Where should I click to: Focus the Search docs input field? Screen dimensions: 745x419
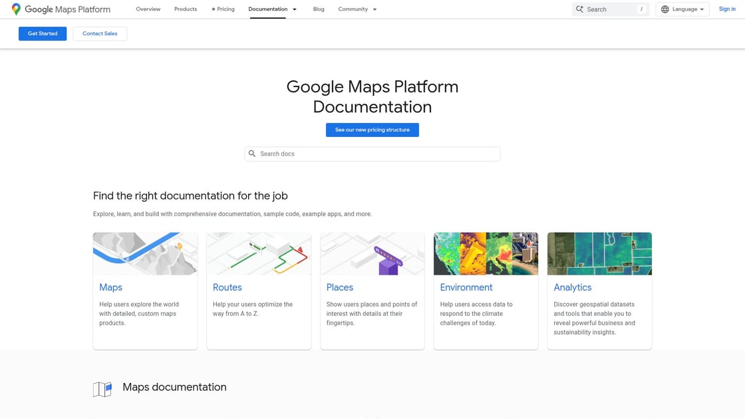click(x=372, y=154)
